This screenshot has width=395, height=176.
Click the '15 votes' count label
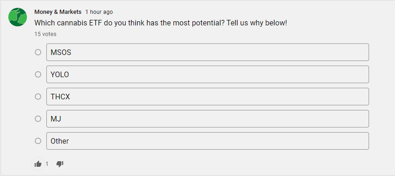tap(45, 34)
